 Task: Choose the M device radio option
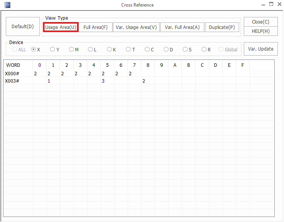point(72,49)
